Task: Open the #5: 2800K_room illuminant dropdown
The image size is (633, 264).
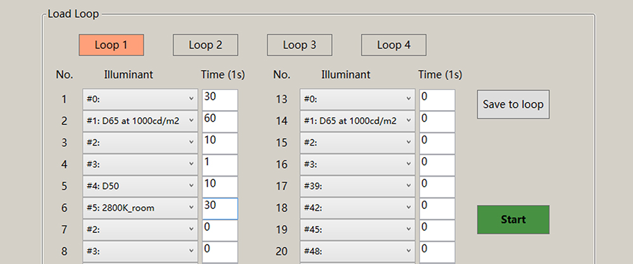Action: [x=141, y=208]
